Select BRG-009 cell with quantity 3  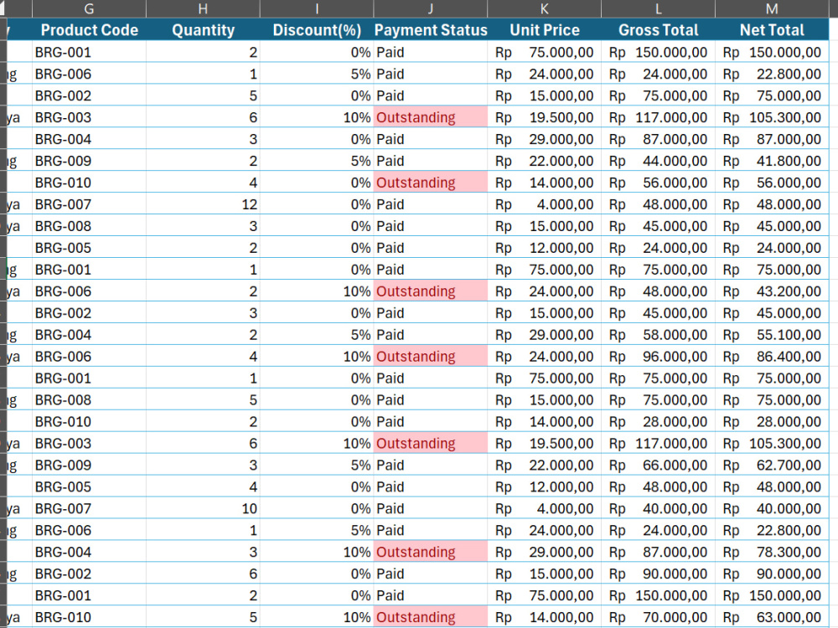point(90,465)
